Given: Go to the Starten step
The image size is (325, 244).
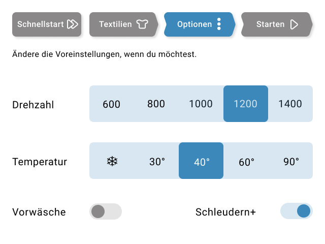Looking at the screenshot, I should coord(277,24).
